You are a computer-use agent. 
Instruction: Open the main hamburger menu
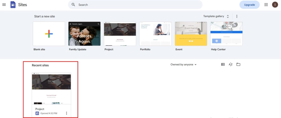pyautogui.click(x=4, y=5)
